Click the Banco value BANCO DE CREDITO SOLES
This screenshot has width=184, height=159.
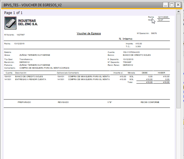[137, 55]
